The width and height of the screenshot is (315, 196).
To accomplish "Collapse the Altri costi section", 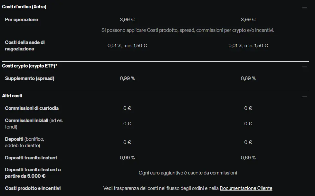I will point(305,97).
